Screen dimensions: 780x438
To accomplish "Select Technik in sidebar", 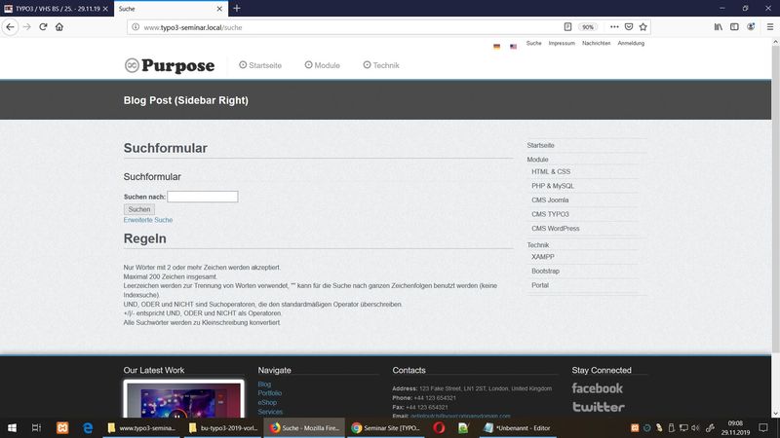I will click(x=538, y=245).
